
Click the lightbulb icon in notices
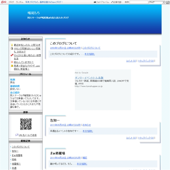12,45
